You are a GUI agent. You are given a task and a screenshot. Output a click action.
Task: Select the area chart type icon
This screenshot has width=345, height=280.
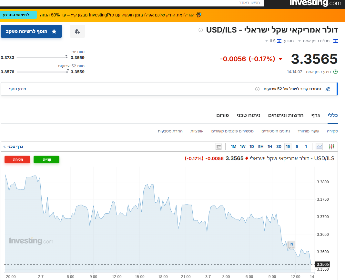tap(319, 147)
